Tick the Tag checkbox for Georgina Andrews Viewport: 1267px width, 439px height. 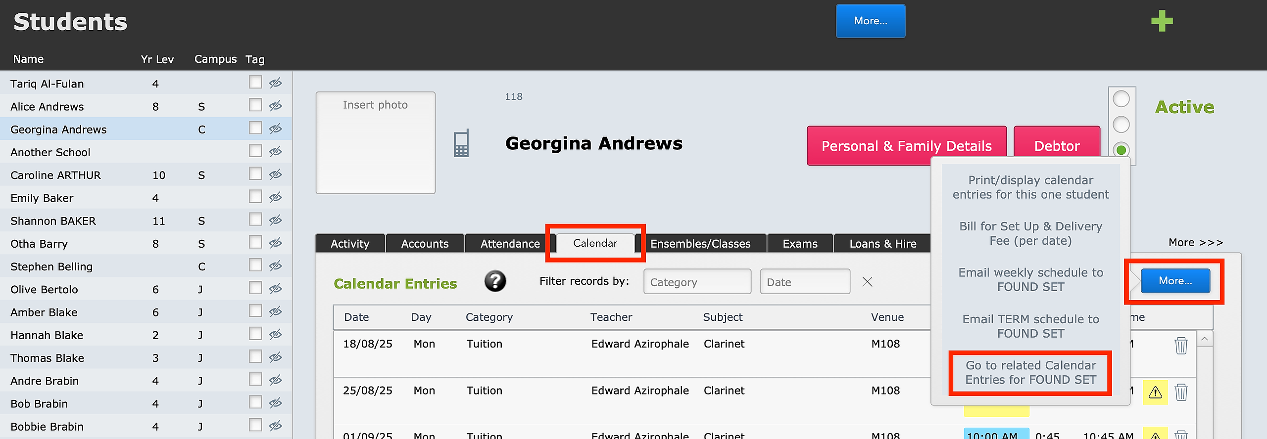click(x=255, y=128)
